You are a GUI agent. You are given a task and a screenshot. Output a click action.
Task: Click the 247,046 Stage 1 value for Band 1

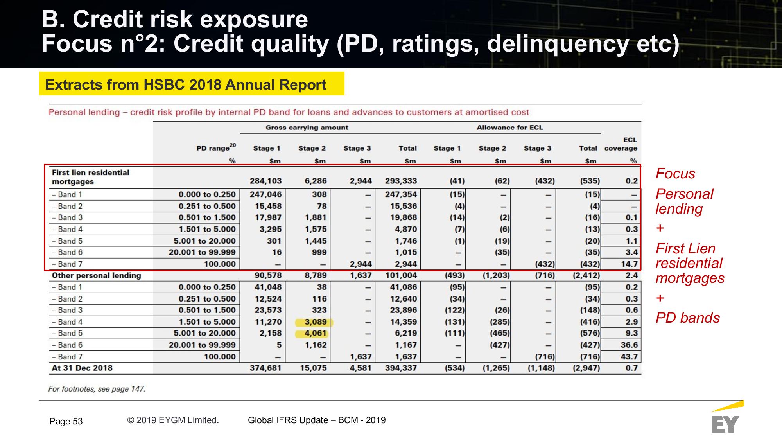(x=265, y=194)
